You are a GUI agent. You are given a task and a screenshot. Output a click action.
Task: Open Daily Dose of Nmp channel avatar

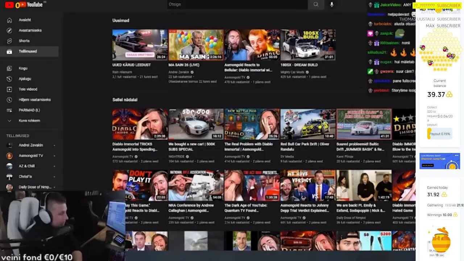(x=10, y=187)
